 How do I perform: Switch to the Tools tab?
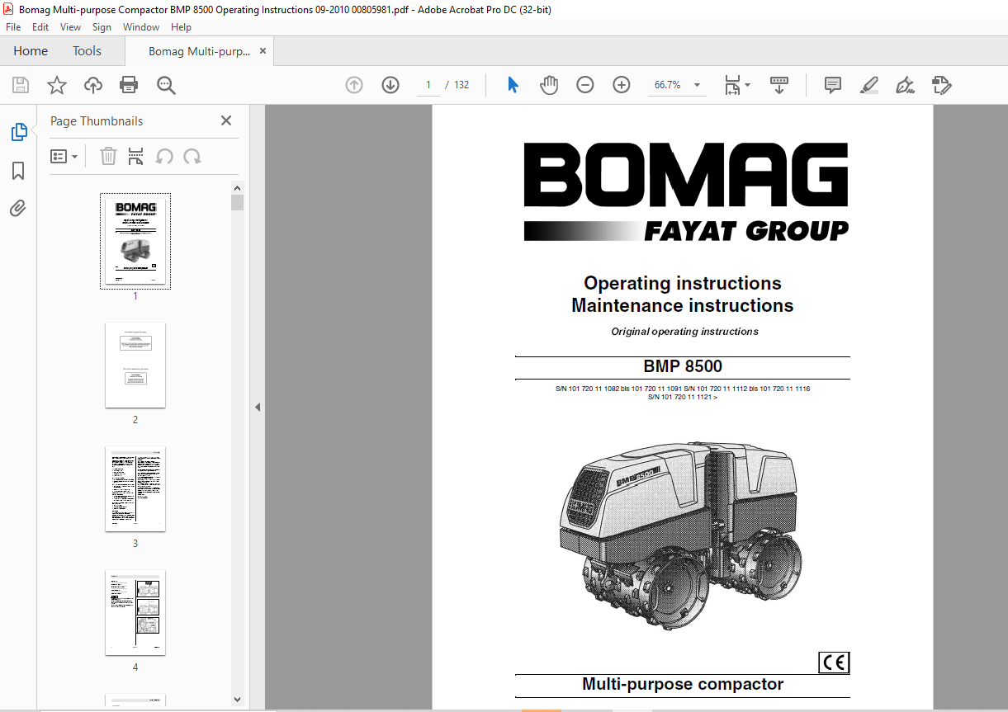tap(87, 51)
